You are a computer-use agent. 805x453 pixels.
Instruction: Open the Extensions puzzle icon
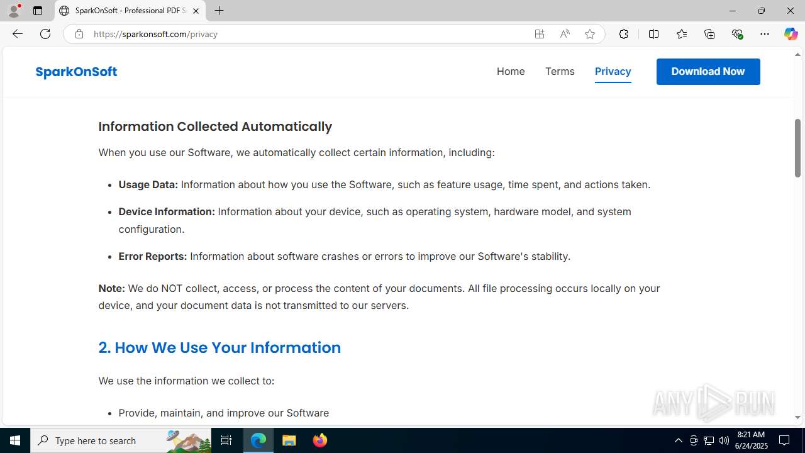tap(623, 34)
